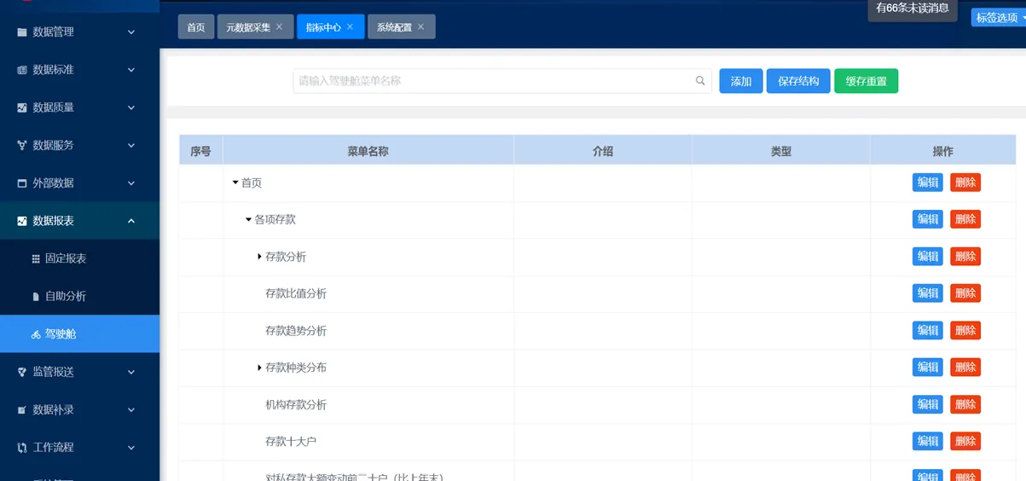Close the 系统配置 tab
Image resolution: width=1026 pixels, height=481 pixels.
tap(420, 27)
